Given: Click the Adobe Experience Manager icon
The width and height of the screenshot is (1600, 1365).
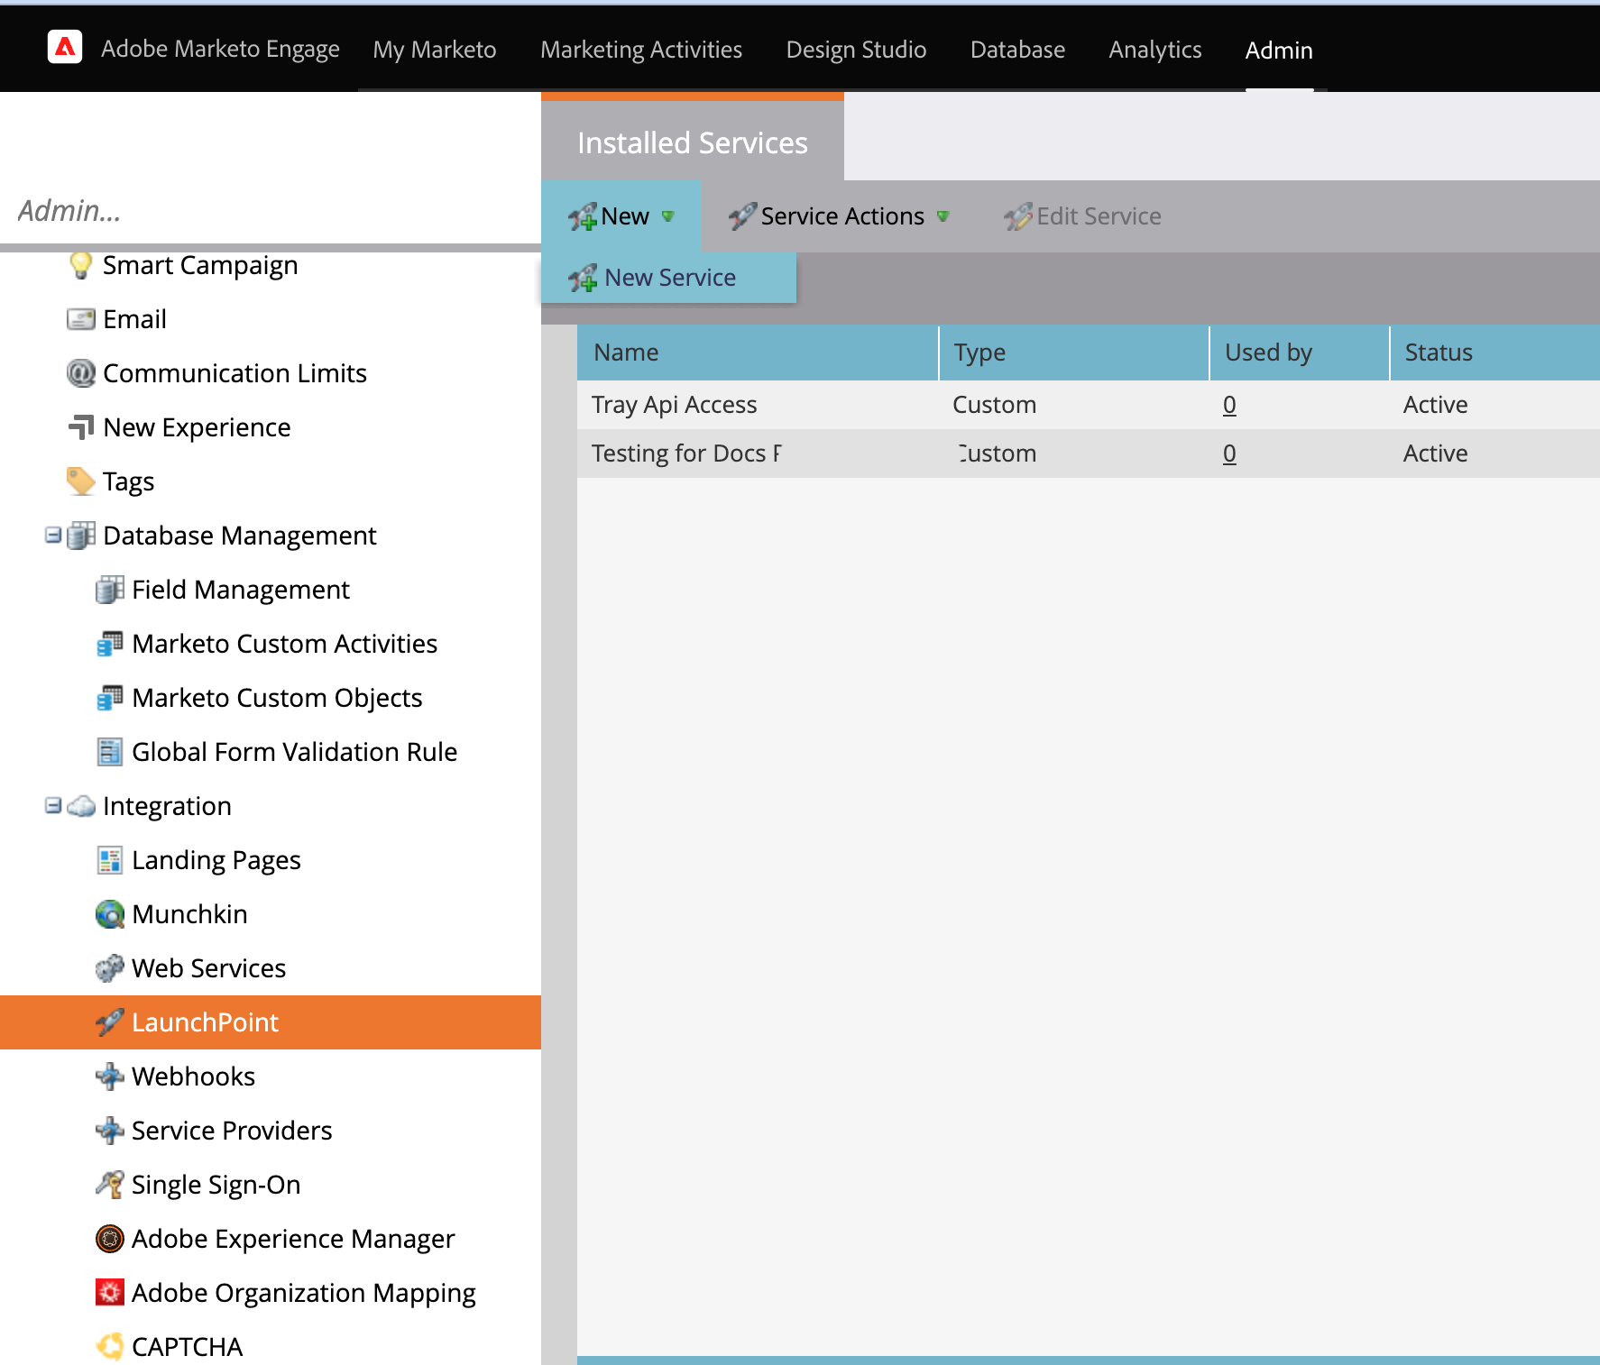Looking at the screenshot, I should [109, 1239].
